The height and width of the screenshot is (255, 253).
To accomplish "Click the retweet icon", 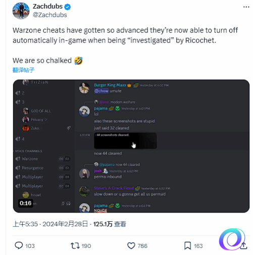I will click(x=75, y=246).
